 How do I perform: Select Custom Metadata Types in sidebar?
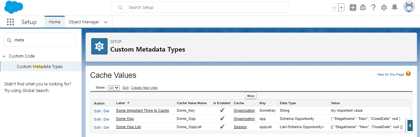click(40, 66)
